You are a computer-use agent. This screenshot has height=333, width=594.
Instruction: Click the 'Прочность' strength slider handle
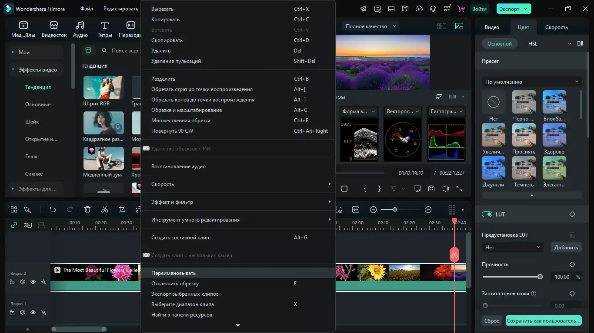click(540, 277)
